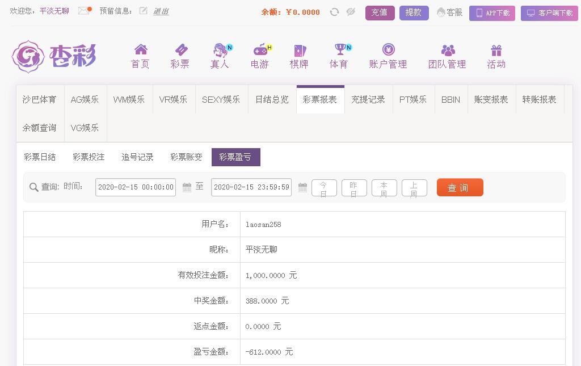
Task: Select the 今日 today quick filter
Action: coord(324,188)
